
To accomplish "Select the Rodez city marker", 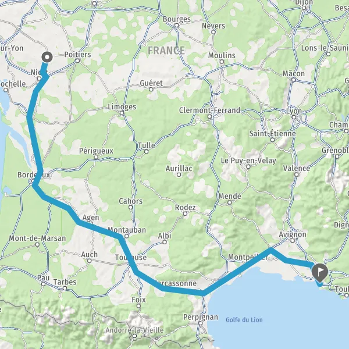I will 185,213.
